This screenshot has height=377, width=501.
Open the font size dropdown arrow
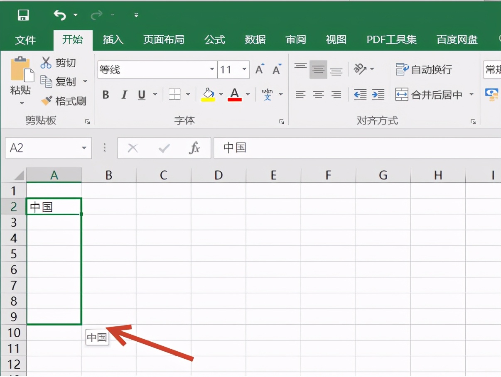[244, 69]
